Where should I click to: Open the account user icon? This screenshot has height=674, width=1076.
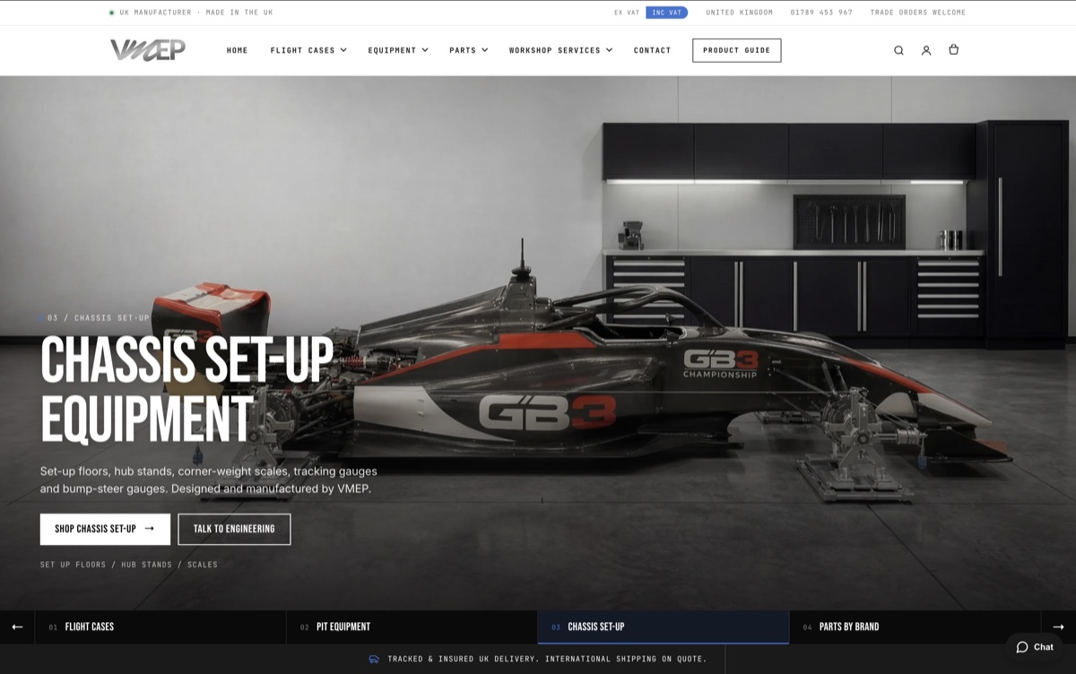click(926, 50)
